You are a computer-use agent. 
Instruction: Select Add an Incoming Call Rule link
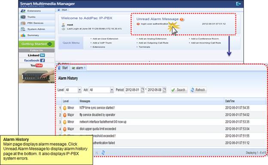pos(206,43)
